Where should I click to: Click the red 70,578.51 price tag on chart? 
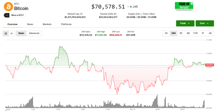click(x=210, y=65)
